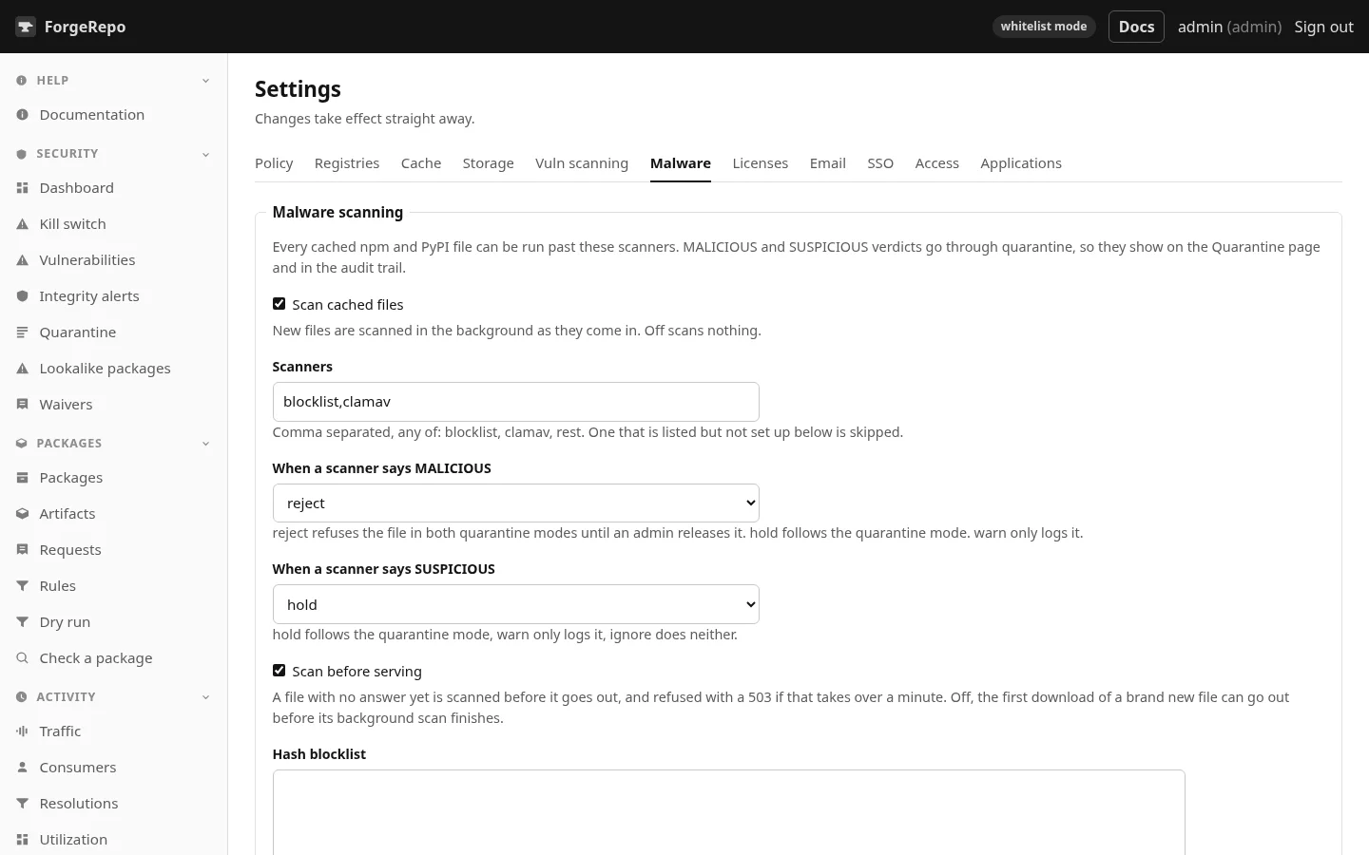
Task: Click the Rules filter icon
Action: tap(23, 586)
